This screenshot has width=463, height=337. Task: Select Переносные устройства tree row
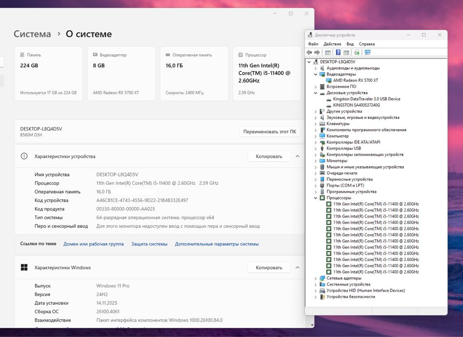pos(349,179)
